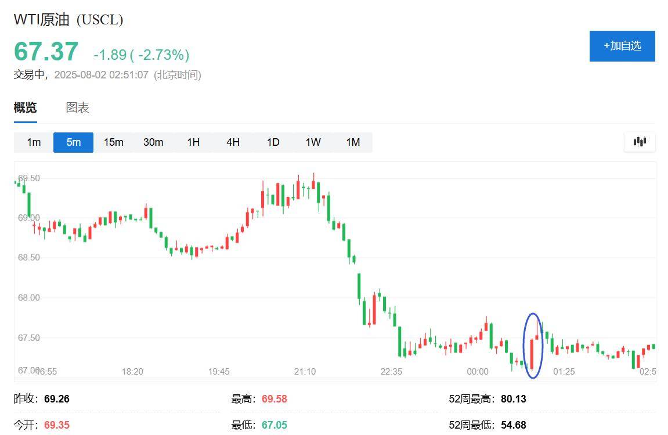Switch to the 概览 tab
Image resolution: width=668 pixels, height=435 pixels.
point(24,107)
